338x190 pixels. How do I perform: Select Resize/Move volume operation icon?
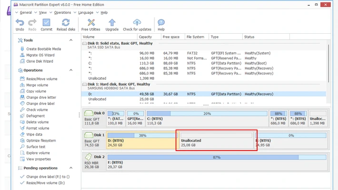coord(22,79)
